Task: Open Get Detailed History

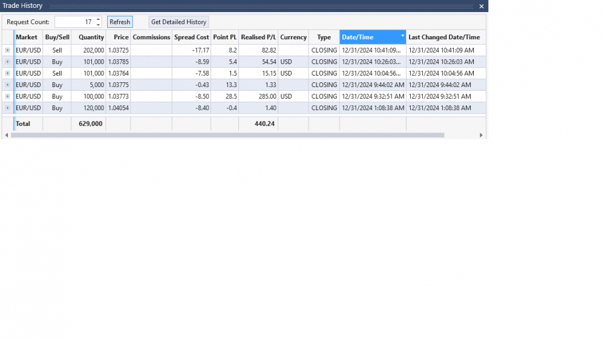Action: 178,22
